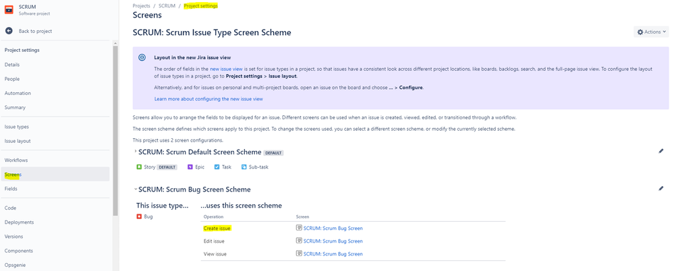Click the info icon in the layout banner
Image resolution: width=674 pixels, height=271 pixels.
coord(142,57)
